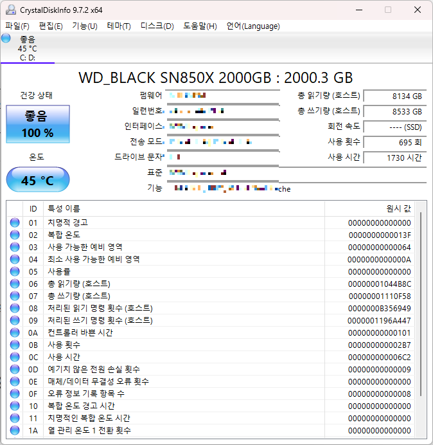Click the 회전 속도 value field ---- (SSD)
This screenshot has height=445, width=433.
point(394,127)
